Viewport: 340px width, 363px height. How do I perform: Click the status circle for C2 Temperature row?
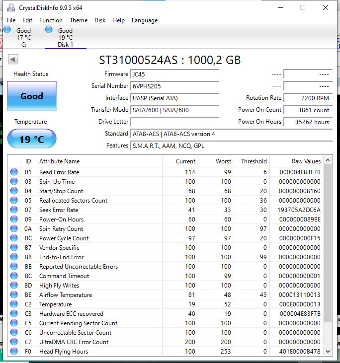14,304
